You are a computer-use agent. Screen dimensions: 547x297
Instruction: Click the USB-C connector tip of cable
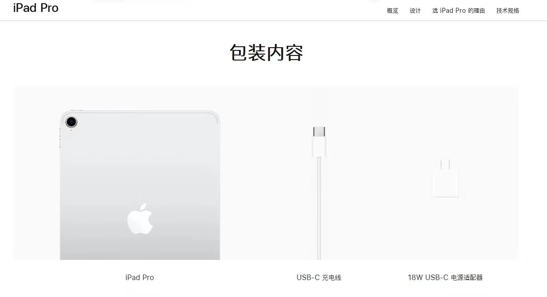point(319,132)
